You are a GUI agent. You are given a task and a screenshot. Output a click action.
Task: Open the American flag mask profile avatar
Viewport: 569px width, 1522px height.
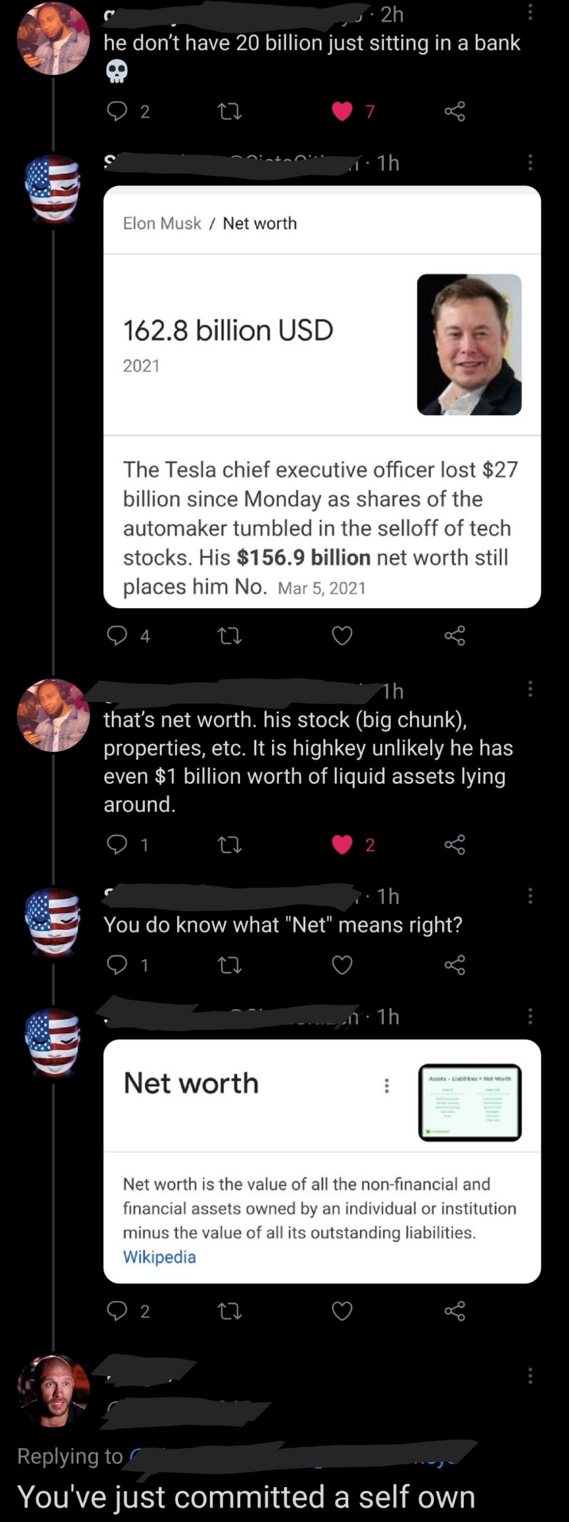53,189
